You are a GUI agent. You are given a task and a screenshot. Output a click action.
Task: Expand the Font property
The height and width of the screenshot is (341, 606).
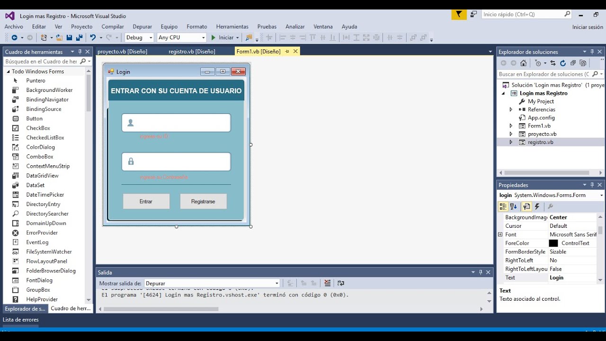(500, 234)
